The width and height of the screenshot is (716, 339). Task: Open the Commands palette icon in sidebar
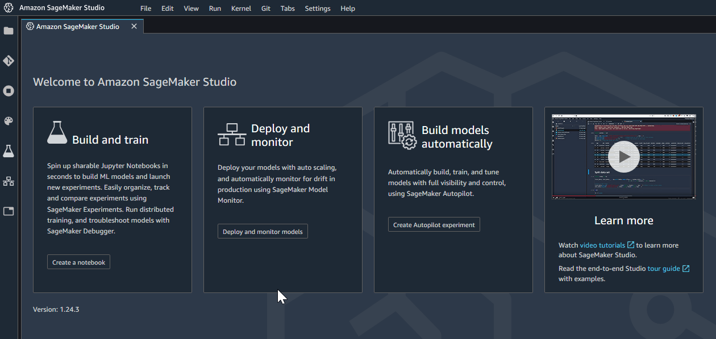9,121
